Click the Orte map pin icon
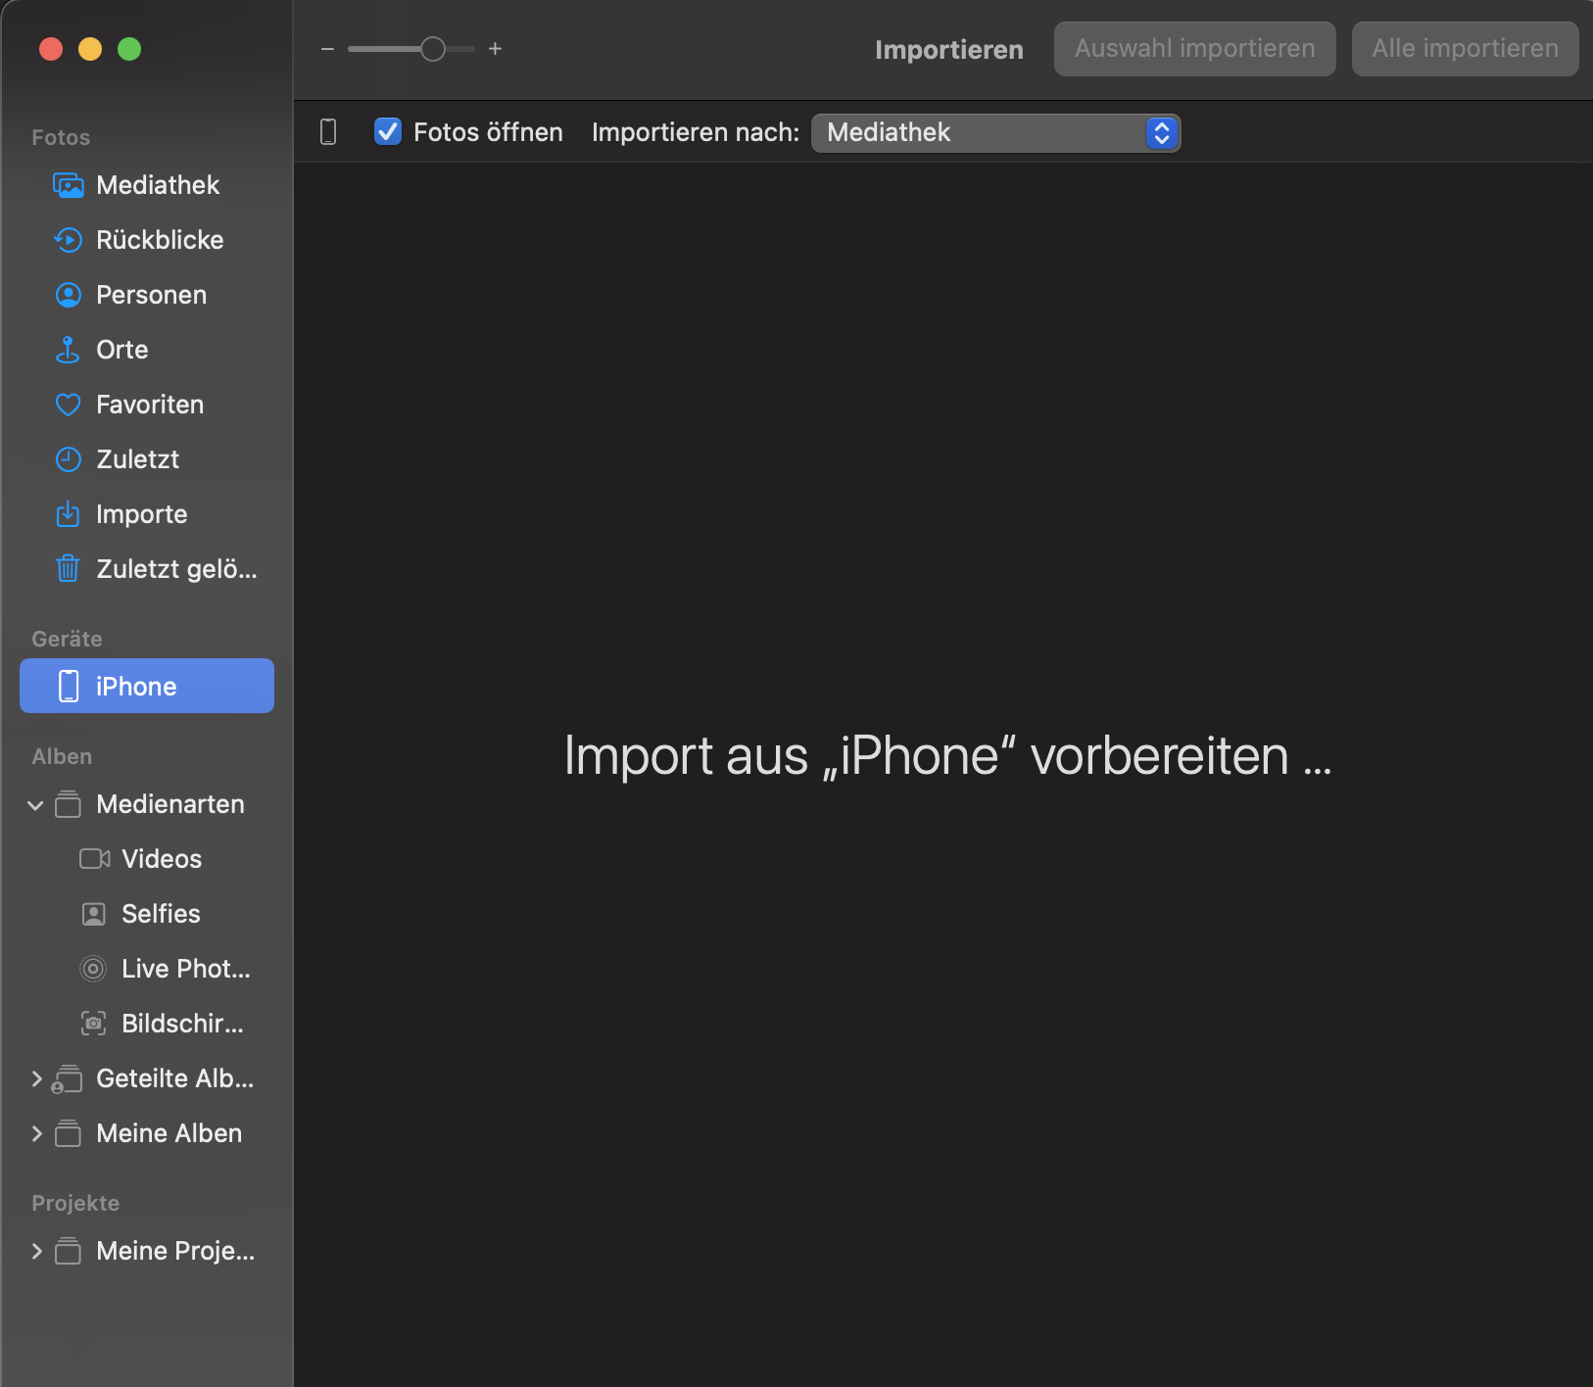Image resolution: width=1593 pixels, height=1387 pixels. [68, 350]
